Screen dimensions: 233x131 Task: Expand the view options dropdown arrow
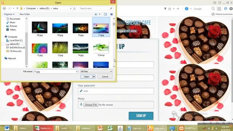tap(99, 14)
